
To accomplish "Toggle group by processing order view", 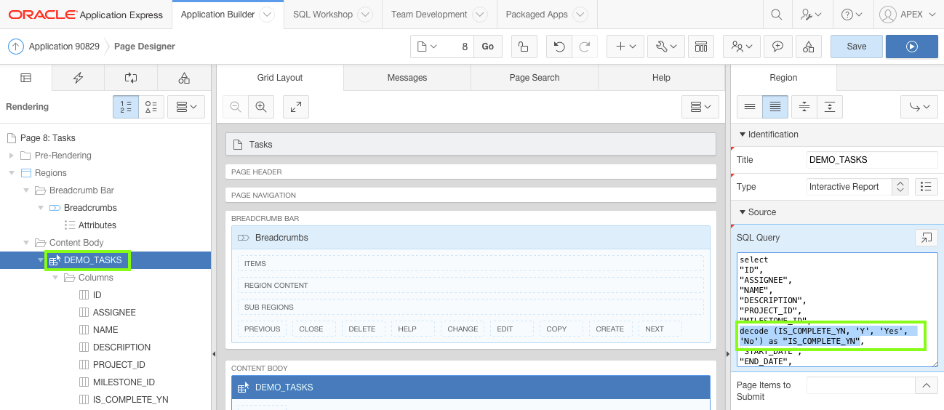I will coord(126,107).
